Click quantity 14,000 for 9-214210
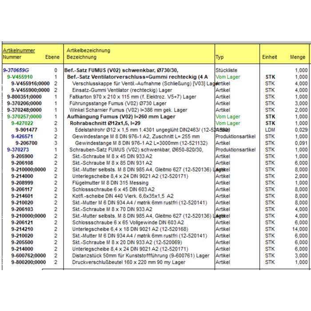The image size is (311, 311). [300, 229]
